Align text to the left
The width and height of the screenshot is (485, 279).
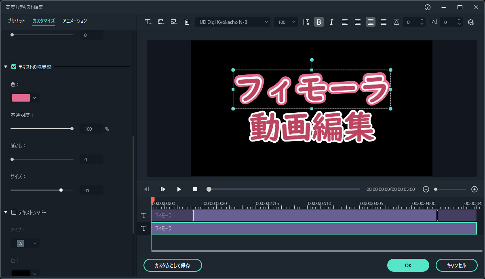click(x=345, y=22)
